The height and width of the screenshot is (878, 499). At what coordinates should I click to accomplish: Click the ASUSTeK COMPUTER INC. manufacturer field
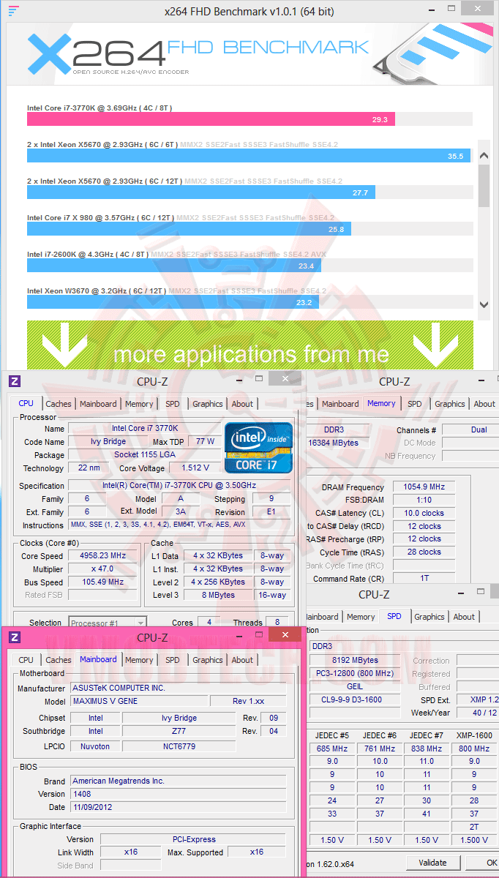pos(178,688)
